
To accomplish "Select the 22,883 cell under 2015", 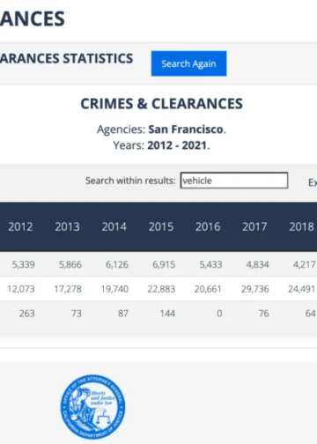I will (161, 289).
